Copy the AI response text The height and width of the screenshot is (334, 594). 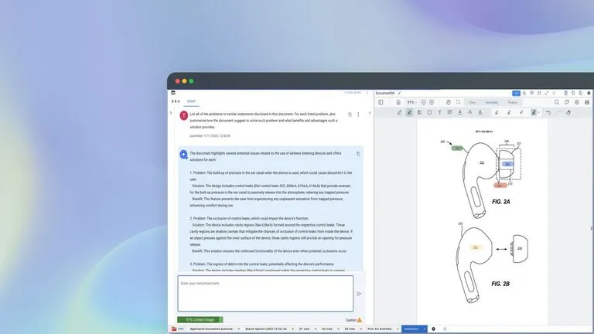(358, 154)
